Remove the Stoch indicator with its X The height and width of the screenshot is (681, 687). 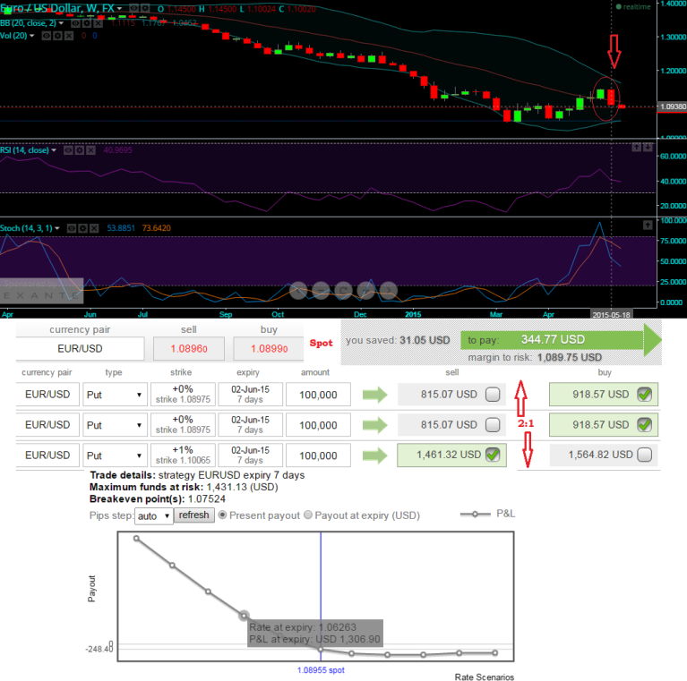[x=94, y=228]
